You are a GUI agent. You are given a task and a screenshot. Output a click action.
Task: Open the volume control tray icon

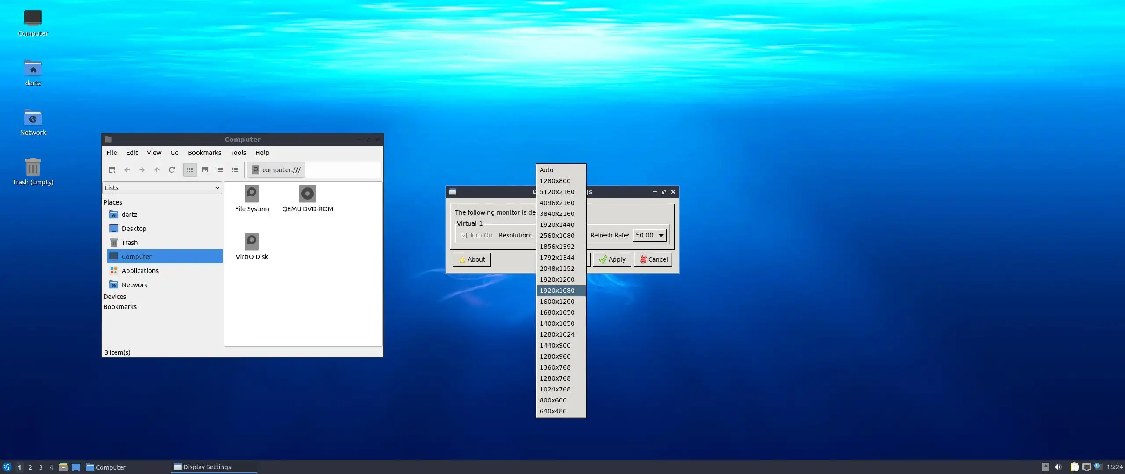(1058, 467)
